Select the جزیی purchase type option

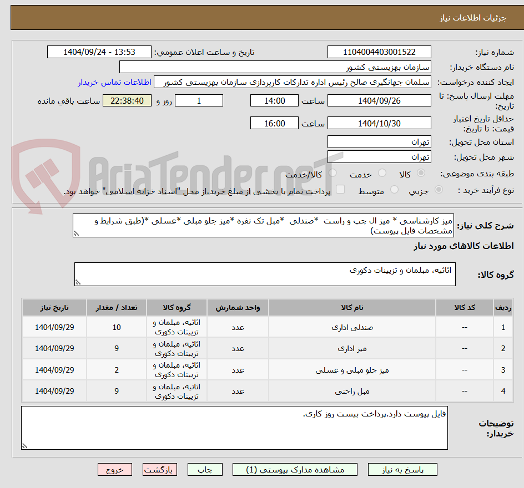tap(439, 189)
